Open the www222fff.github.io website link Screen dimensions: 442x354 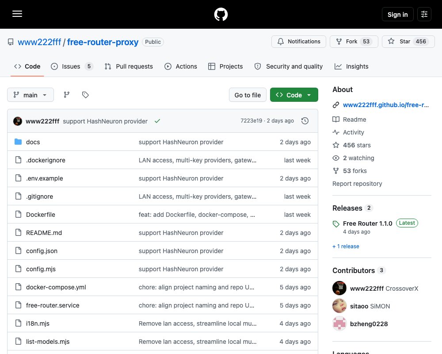(x=385, y=105)
